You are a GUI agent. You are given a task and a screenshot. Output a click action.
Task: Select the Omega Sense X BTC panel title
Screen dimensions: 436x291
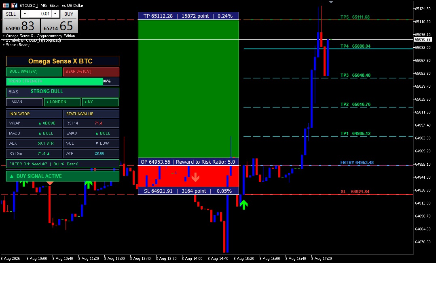click(x=63, y=61)
